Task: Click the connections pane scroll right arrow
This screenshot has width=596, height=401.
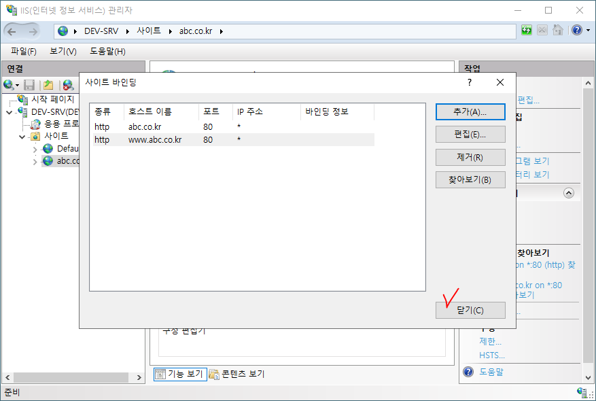Action: click(139, 377)
